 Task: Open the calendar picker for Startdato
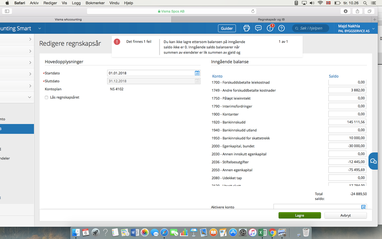pos(197,73)
